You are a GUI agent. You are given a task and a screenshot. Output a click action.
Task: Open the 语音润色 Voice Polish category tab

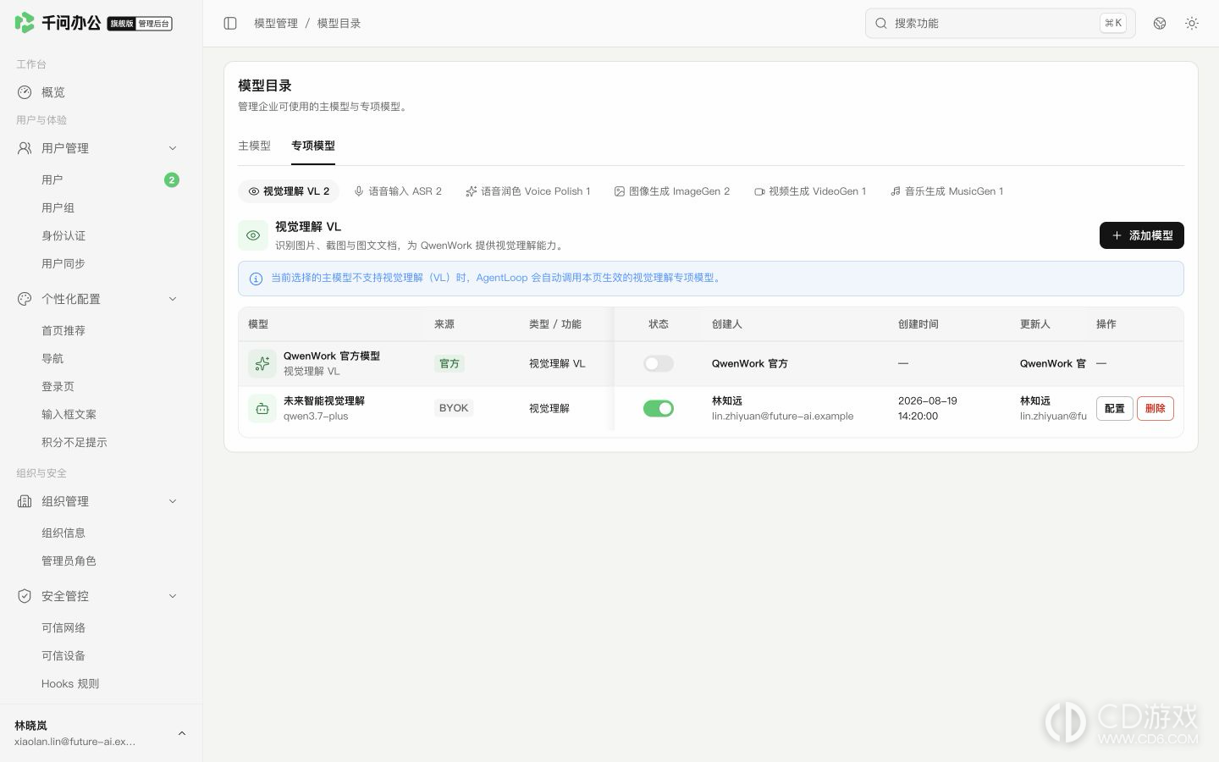point(528,191)
